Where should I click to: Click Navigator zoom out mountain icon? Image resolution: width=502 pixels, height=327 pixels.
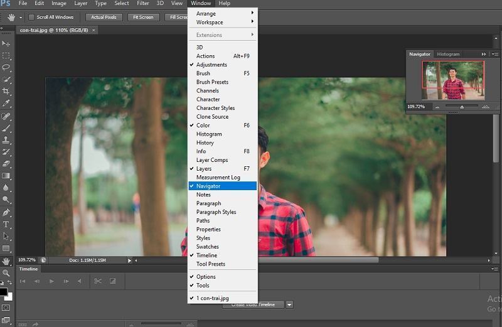click(437, 107)
